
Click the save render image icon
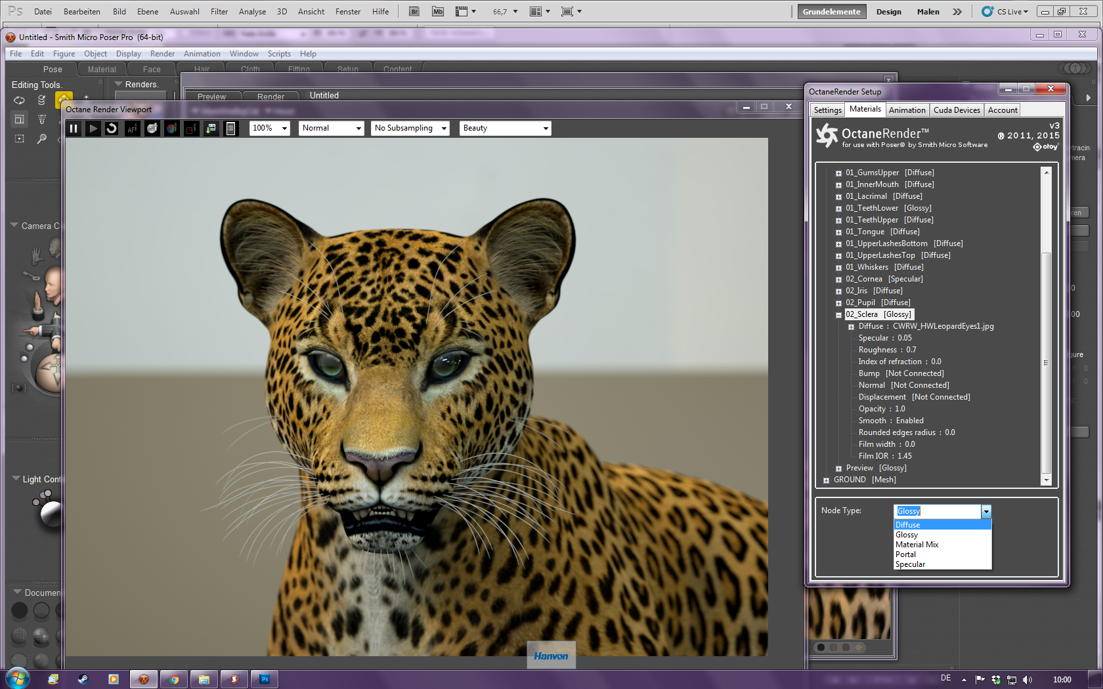tap(211, 129)
